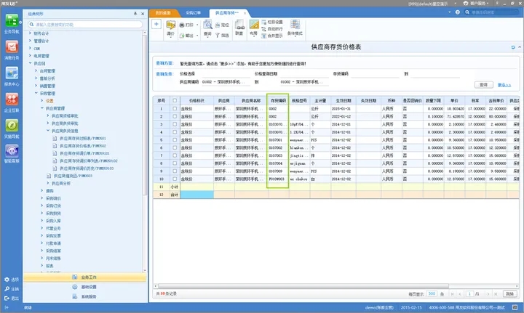Click the 查询 button in query panel
The width and height of the screenshot is (524, 313).
(x=483, y=84)
